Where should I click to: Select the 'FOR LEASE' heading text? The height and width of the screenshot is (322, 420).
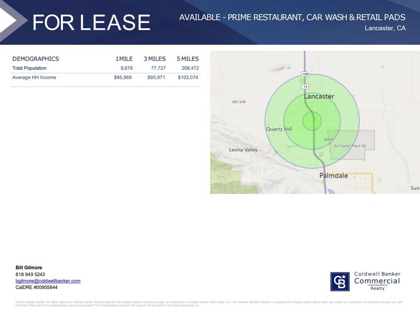pos(92,22)
